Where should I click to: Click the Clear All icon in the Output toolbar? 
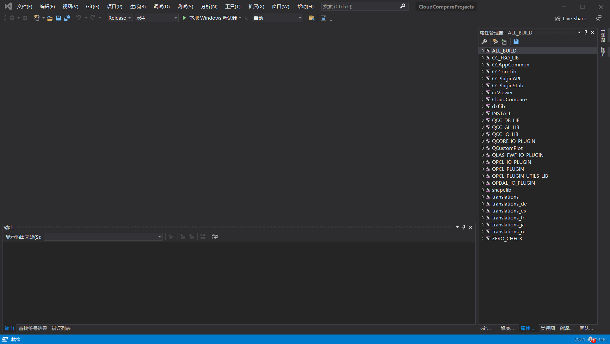pos(203,236)
